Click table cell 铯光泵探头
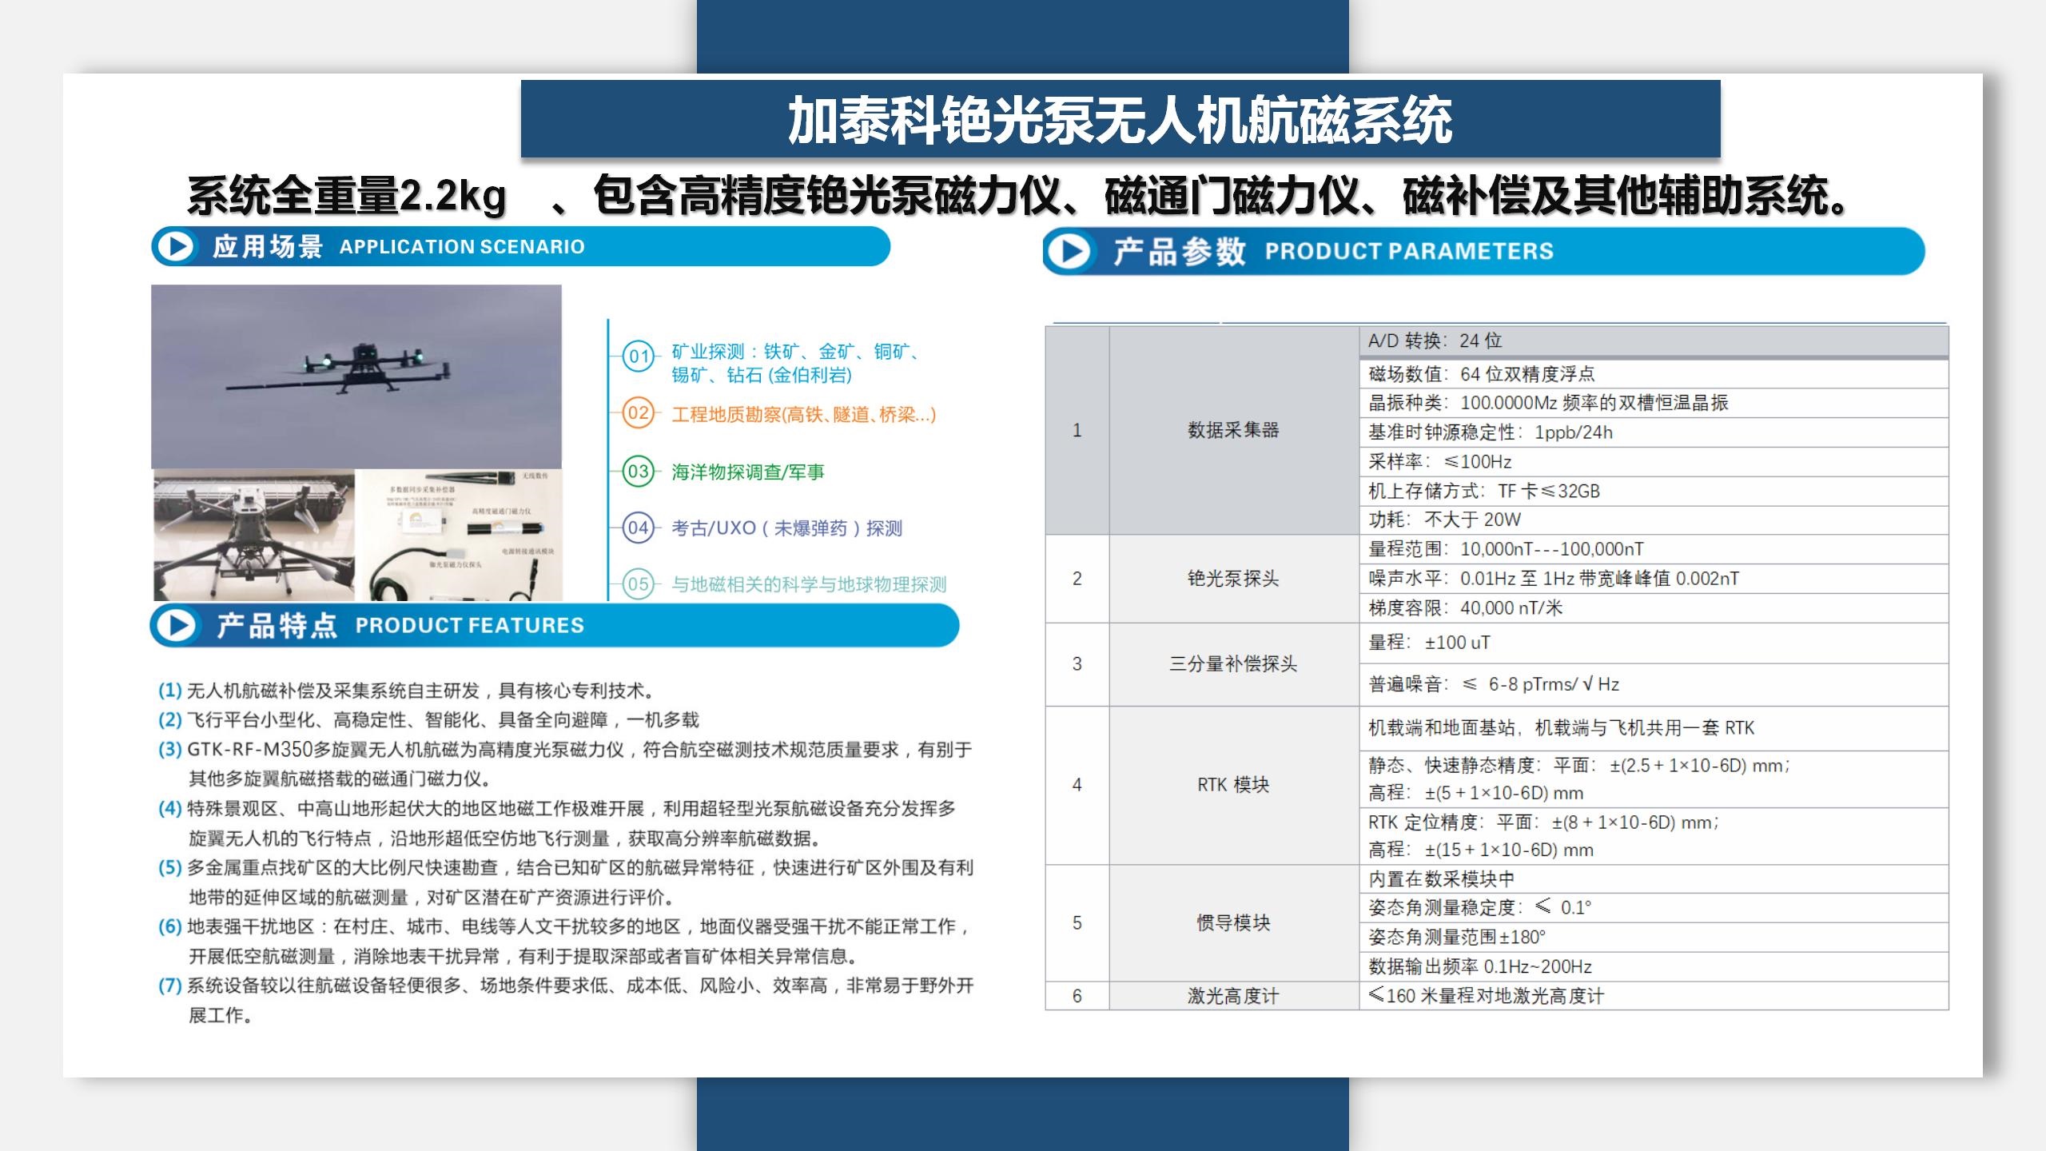 click(1233, 579)
